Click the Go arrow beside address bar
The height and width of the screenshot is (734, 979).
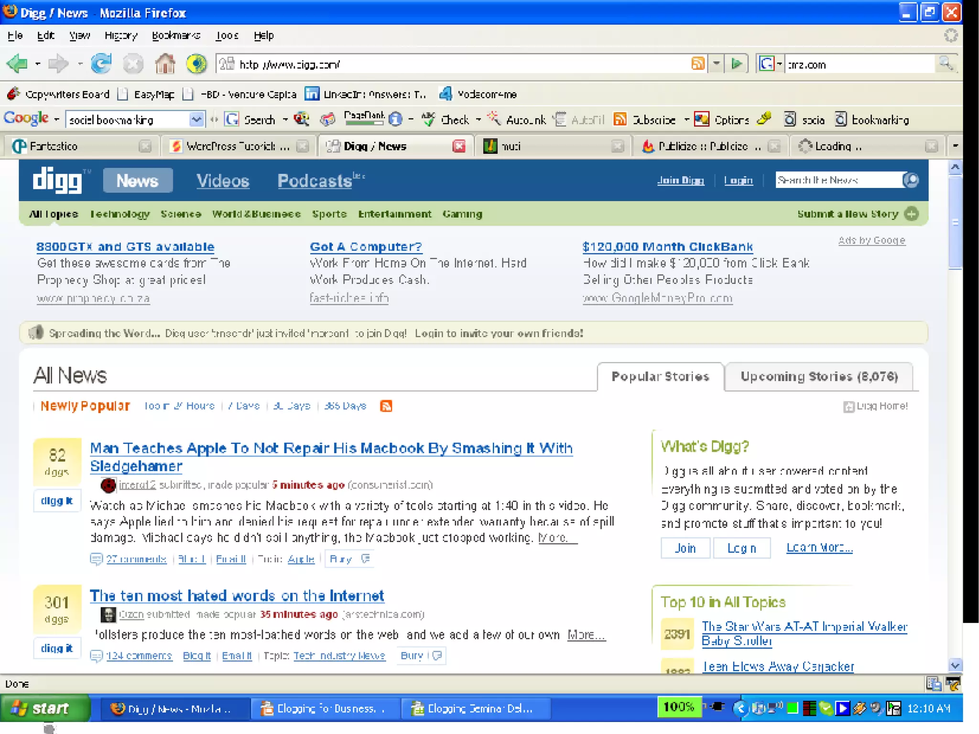[737, 64]
